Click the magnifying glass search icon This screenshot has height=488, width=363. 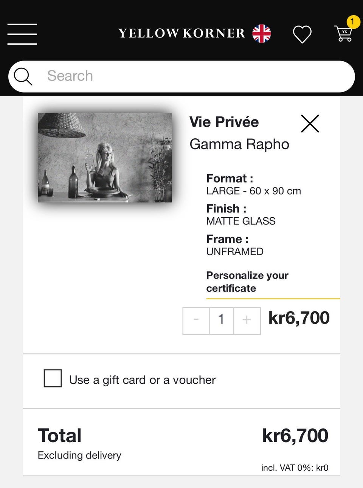pyautogui.click(x=23, y=76)
